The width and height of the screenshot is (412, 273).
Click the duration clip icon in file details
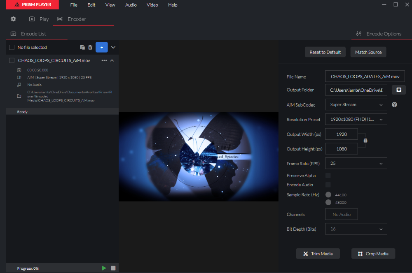19,70
